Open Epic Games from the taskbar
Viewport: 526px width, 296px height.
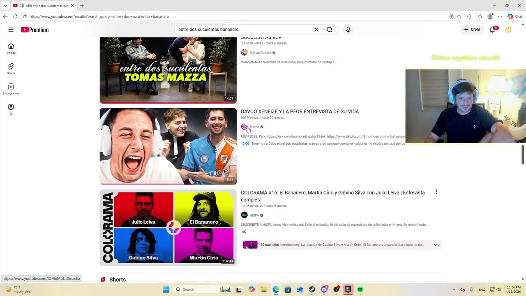348,289
